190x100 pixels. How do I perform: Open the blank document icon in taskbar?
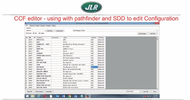tap(51, 96)
